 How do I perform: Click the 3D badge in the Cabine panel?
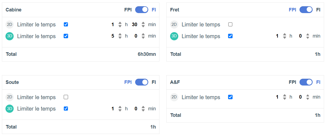point(10,36)
